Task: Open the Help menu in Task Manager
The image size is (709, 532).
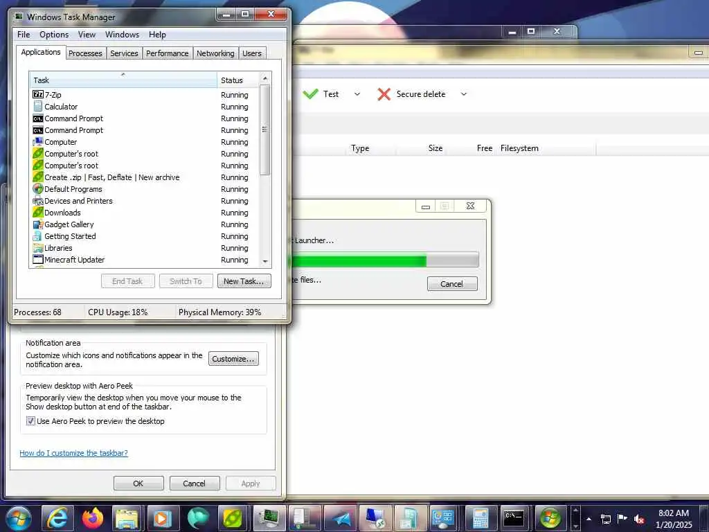Action: (157, 35)
